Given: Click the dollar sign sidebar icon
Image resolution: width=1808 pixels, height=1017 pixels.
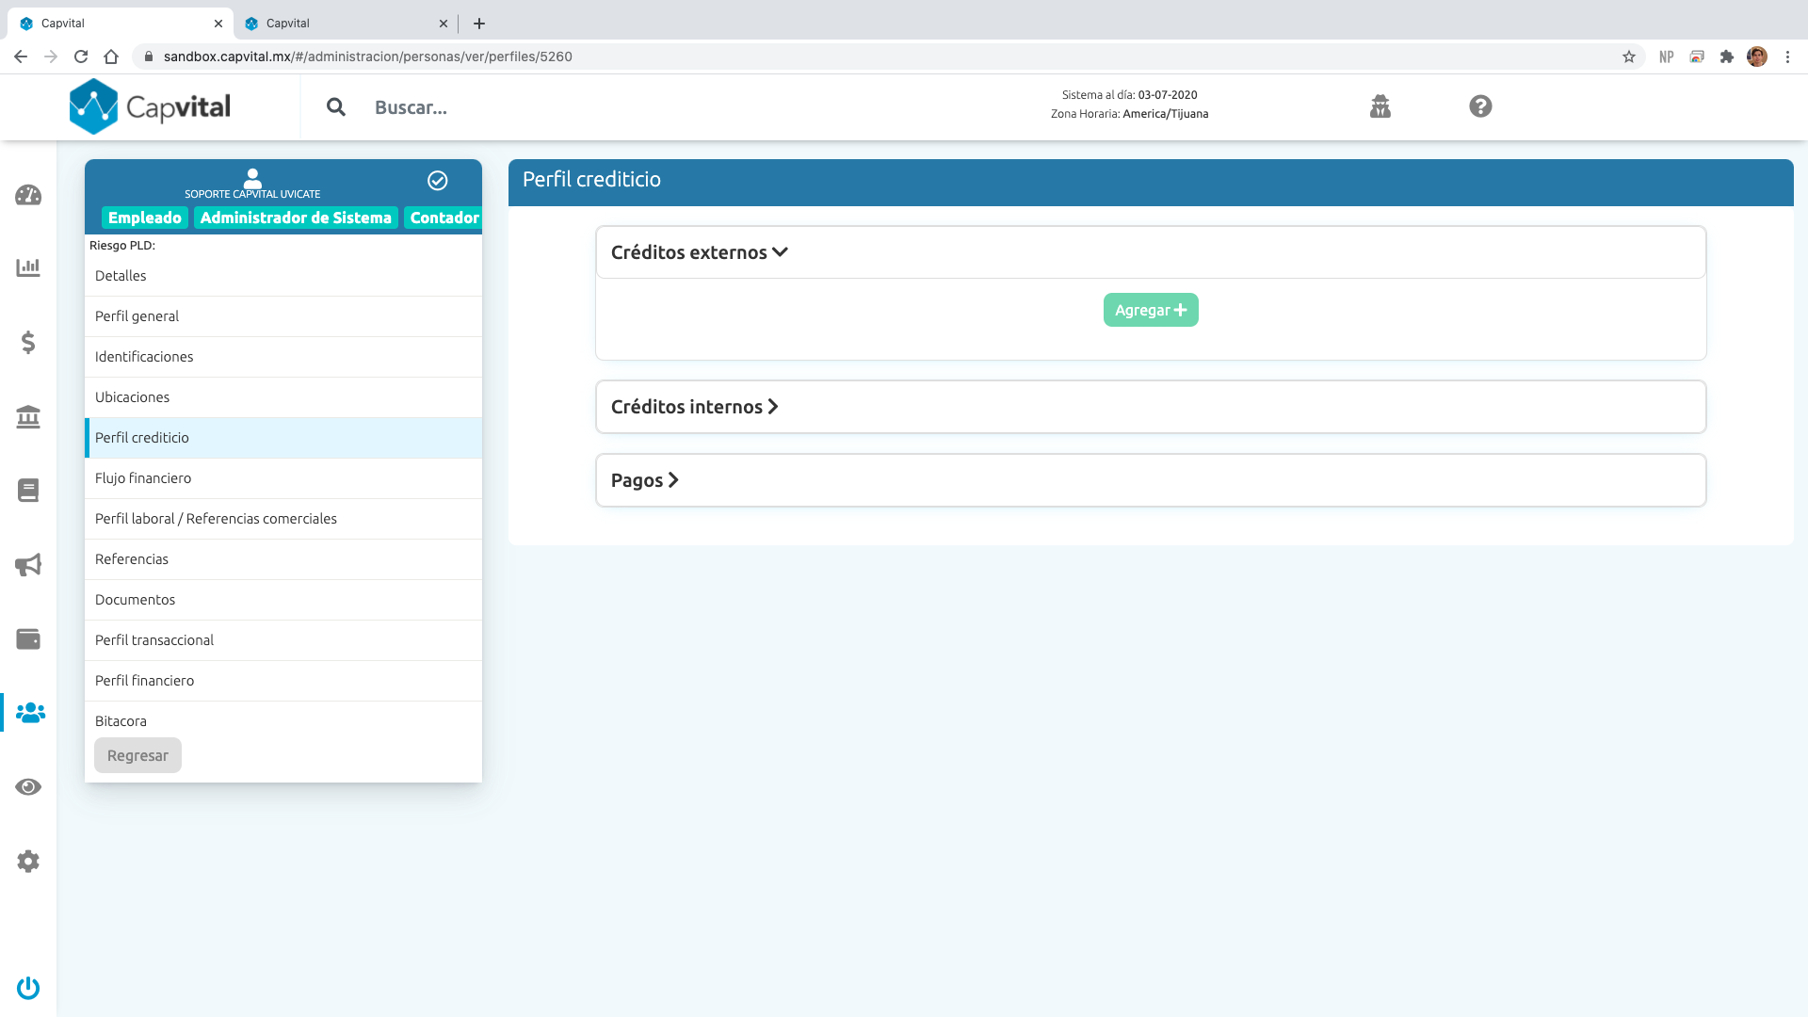Looking at the screenshot, I should pyautogui.click(x=28, y=342).
